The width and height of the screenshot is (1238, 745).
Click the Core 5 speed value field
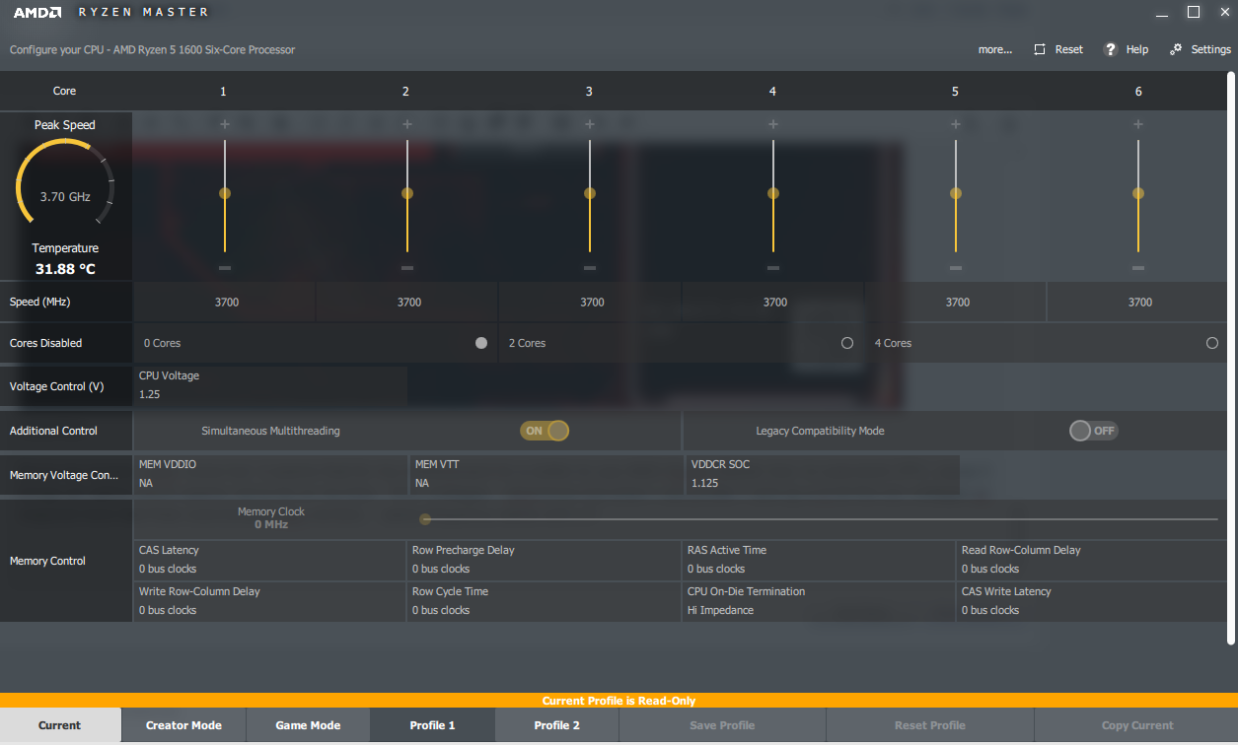[956, 303]
